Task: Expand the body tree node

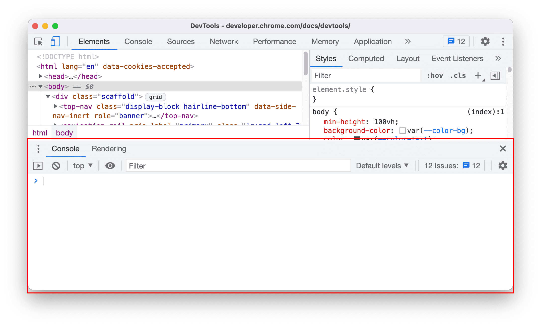Action: tap(42, 86)
